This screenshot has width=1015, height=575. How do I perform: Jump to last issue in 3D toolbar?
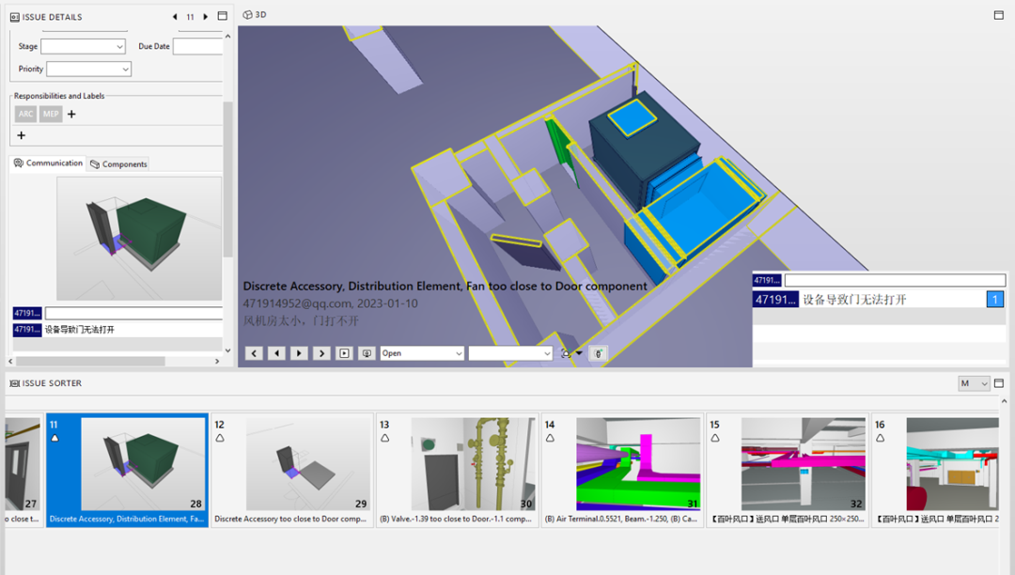pos(321,353)
